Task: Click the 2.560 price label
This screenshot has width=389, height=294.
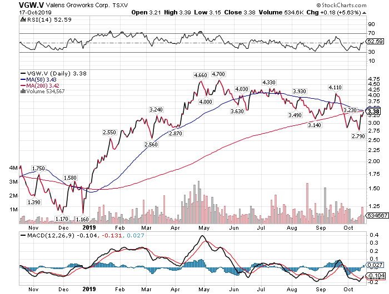Action: click(151, 144)
